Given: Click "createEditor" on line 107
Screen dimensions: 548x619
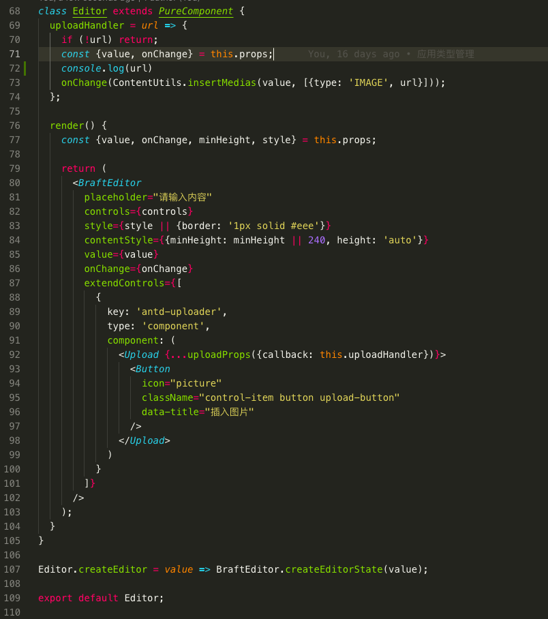Looking at the screenshot, I should (x=112, y=569).
